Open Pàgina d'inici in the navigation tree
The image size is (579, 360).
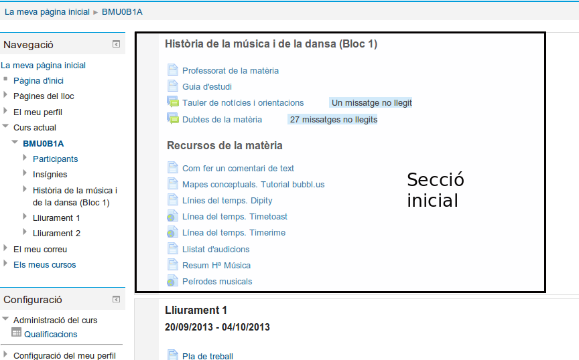click(x=38, y=80)
